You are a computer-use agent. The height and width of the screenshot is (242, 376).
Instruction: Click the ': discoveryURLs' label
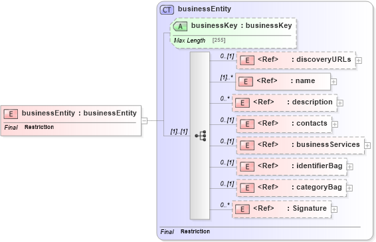[x=322, y=59]
